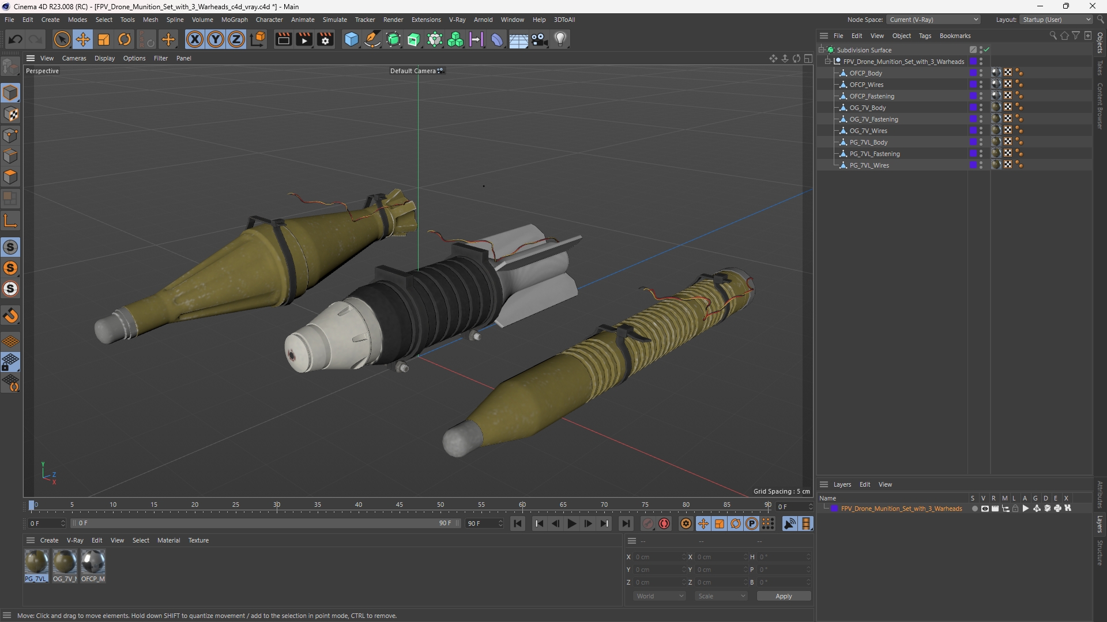Open Edit Render Settings icon
This screenshot has width=1107, height=622.
click(x=326, y=39)
